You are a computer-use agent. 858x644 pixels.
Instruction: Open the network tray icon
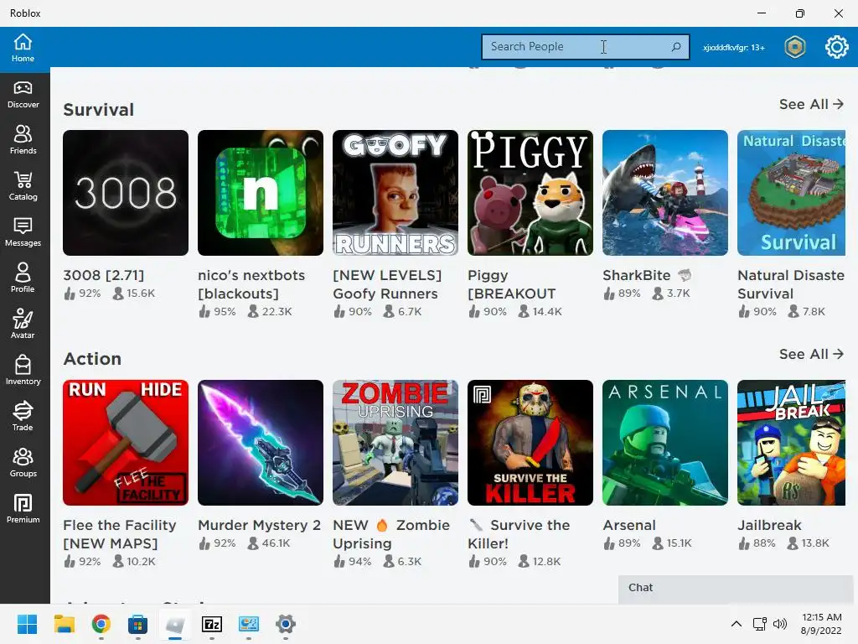(759, 624)
